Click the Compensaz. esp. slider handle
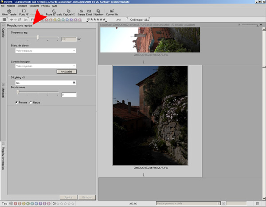This screenshot has height=207, width=266. [38, 38]
